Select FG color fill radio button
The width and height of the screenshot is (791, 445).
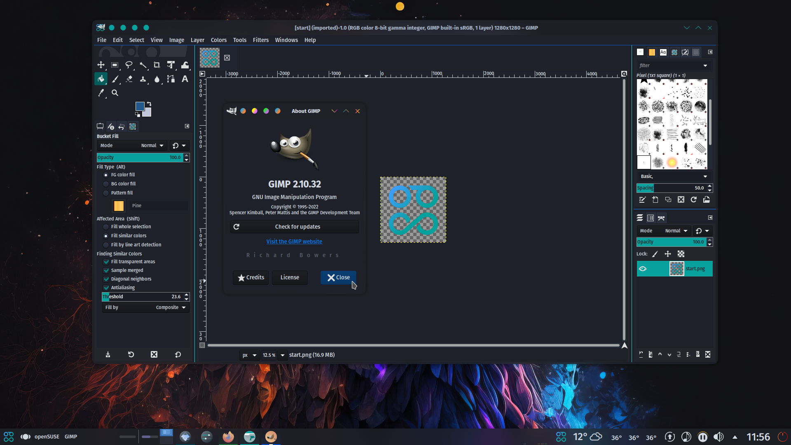106,175
